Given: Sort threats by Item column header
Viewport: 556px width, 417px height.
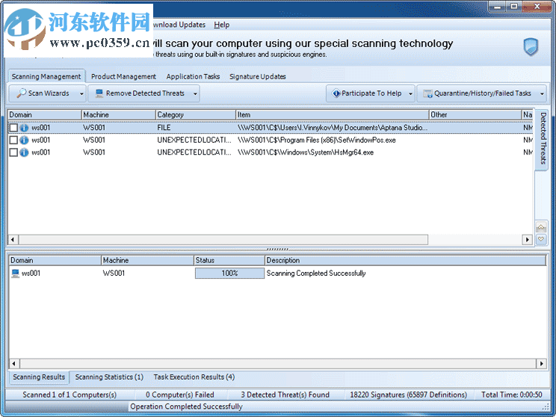Looking at the screenshot, I should pos(333,115).
